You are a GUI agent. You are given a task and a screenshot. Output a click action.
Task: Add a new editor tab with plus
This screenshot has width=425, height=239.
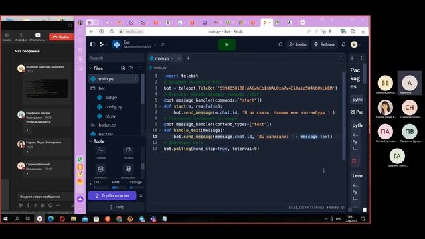[188, 58]
